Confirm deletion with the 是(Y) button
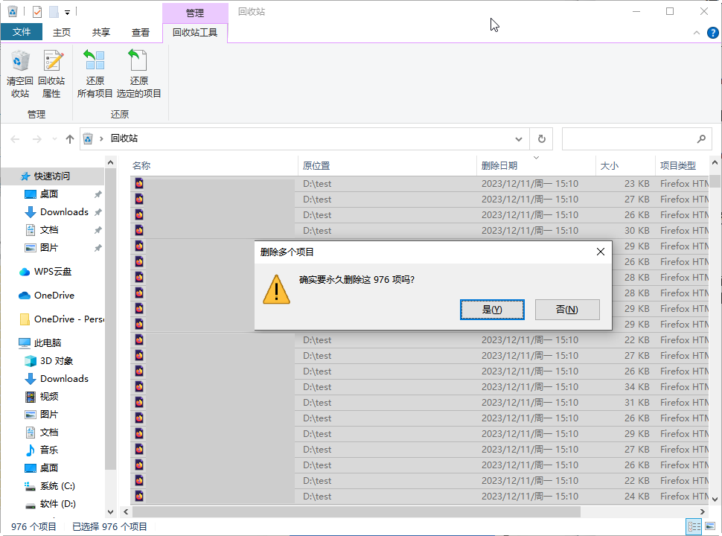The height and width of the screenshot is (536, 722). [x=492, y=310]
